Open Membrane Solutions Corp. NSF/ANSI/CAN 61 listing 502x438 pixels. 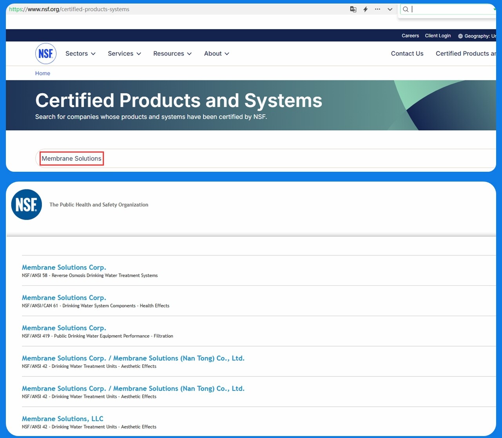tap(64, 298)
